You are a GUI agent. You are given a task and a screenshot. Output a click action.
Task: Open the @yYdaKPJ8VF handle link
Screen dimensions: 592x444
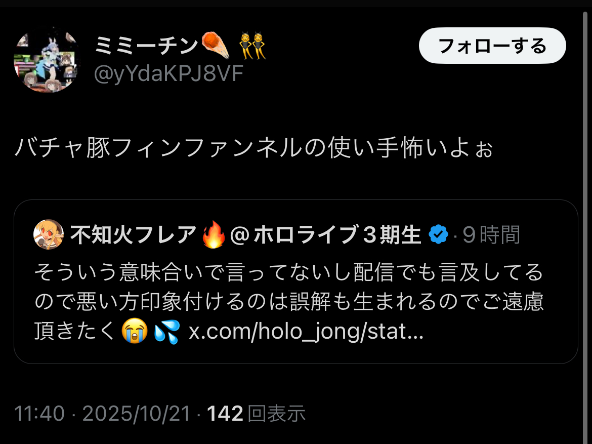[x=168, y=73]
